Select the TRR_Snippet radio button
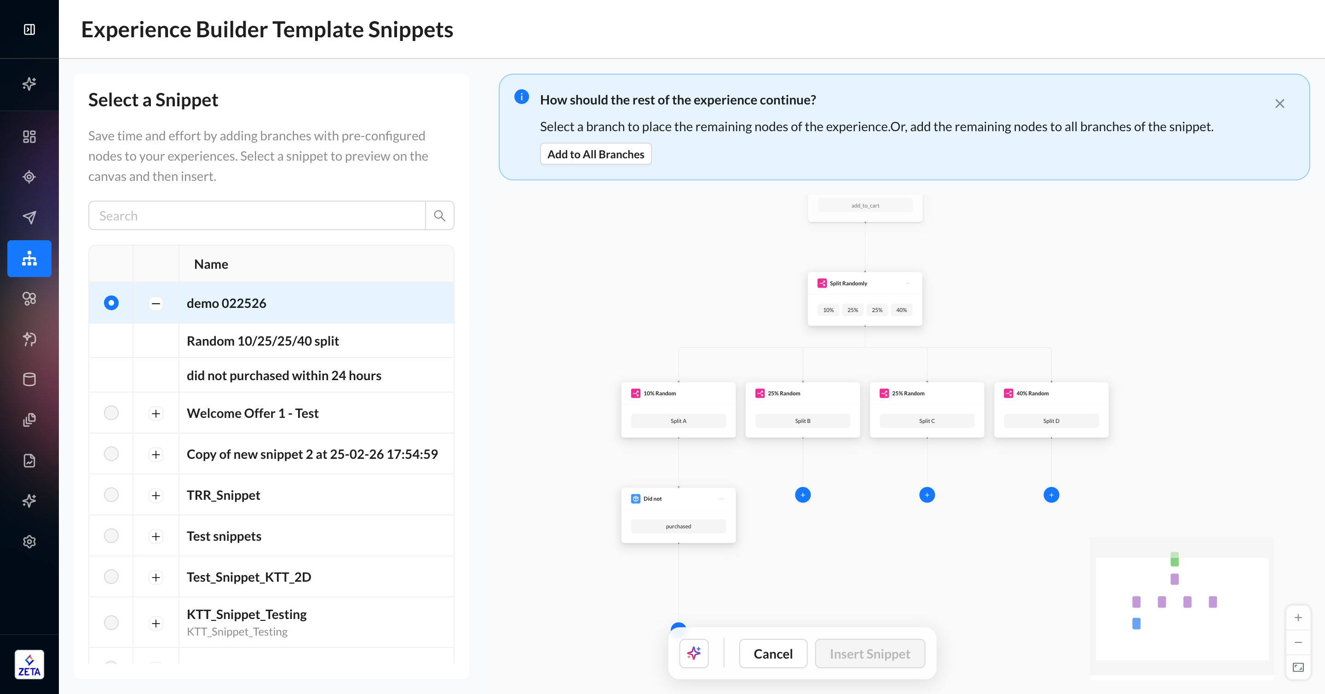This screenshot has height=694, width=1325. 111,495
